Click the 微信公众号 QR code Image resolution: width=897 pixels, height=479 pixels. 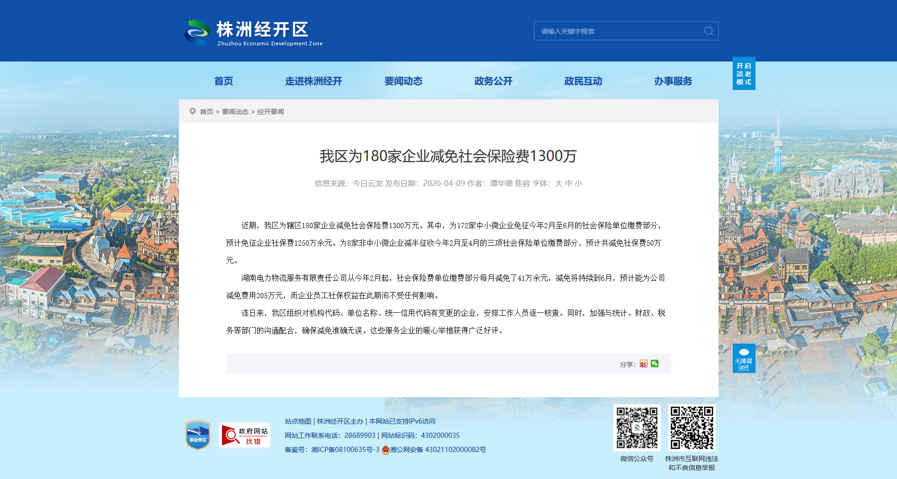click(637, 428)
